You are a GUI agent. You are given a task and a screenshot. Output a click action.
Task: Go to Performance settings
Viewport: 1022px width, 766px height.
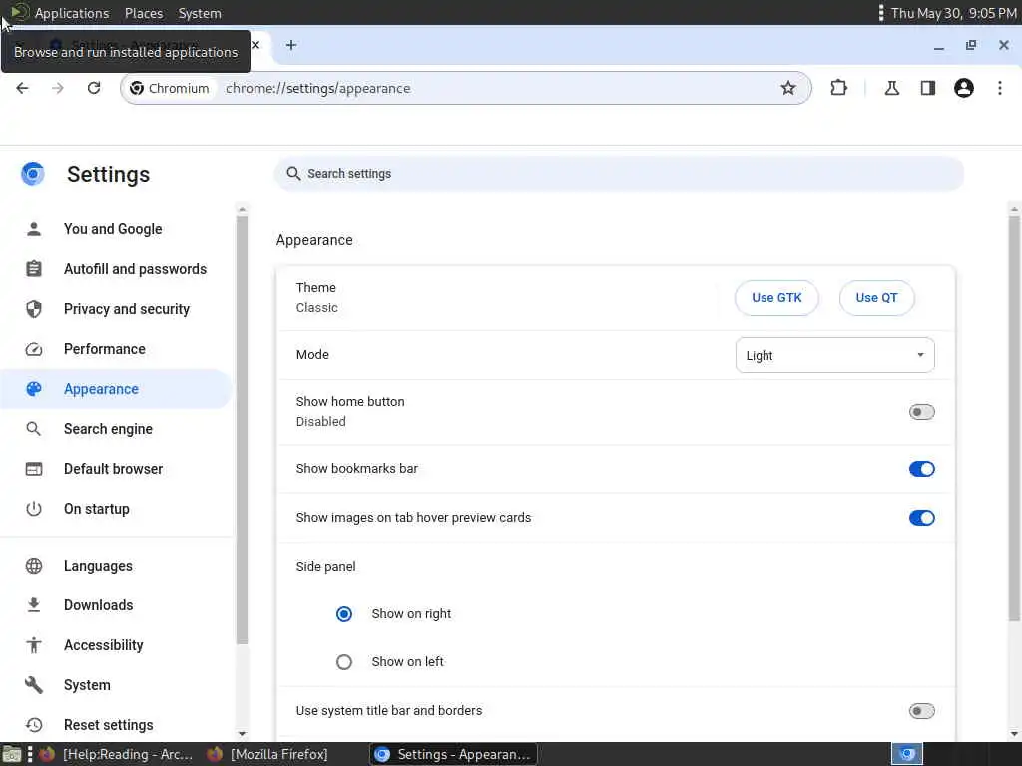(116, 349)
